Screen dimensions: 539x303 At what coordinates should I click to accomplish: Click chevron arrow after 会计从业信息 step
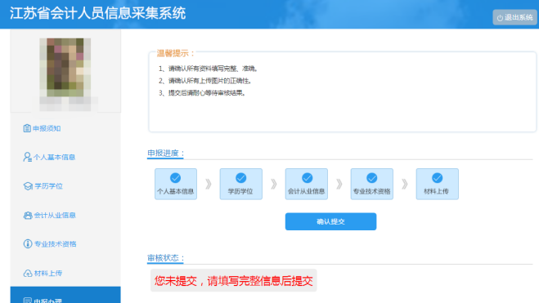[339, 185]
